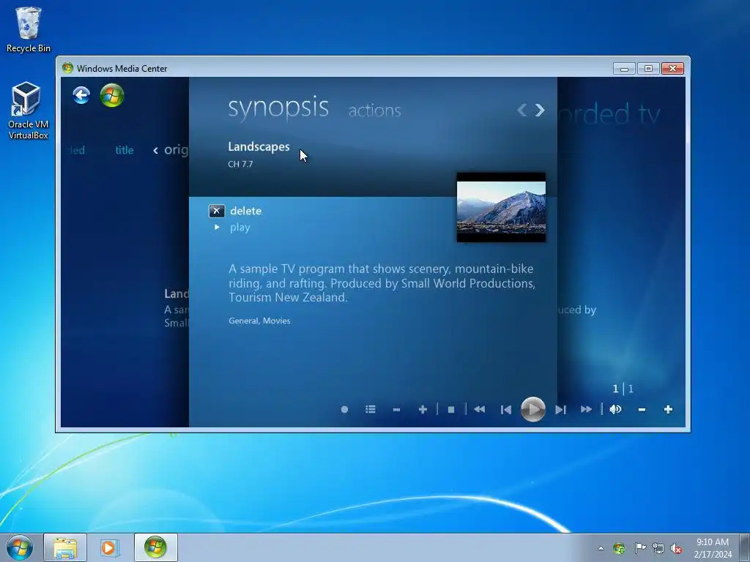
Task: Click the Skip back button
Action: [505, 410]
